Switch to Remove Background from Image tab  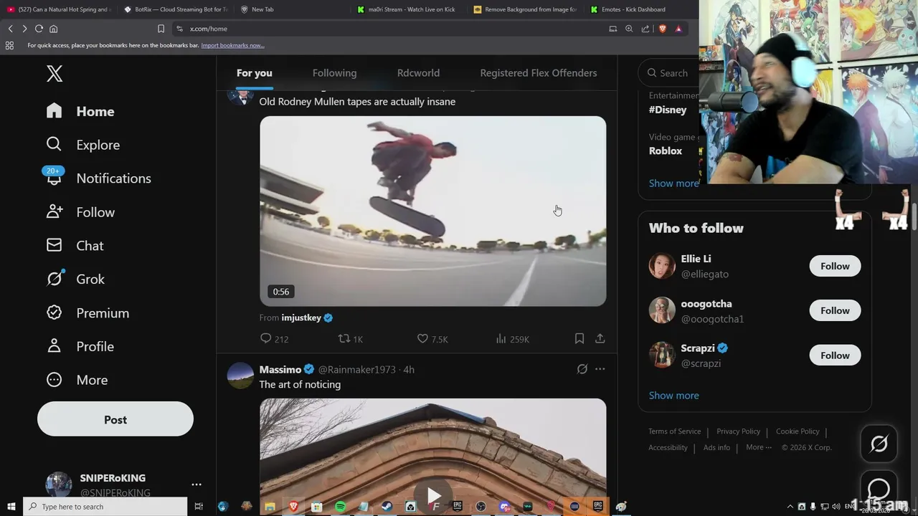pos(525,9)
